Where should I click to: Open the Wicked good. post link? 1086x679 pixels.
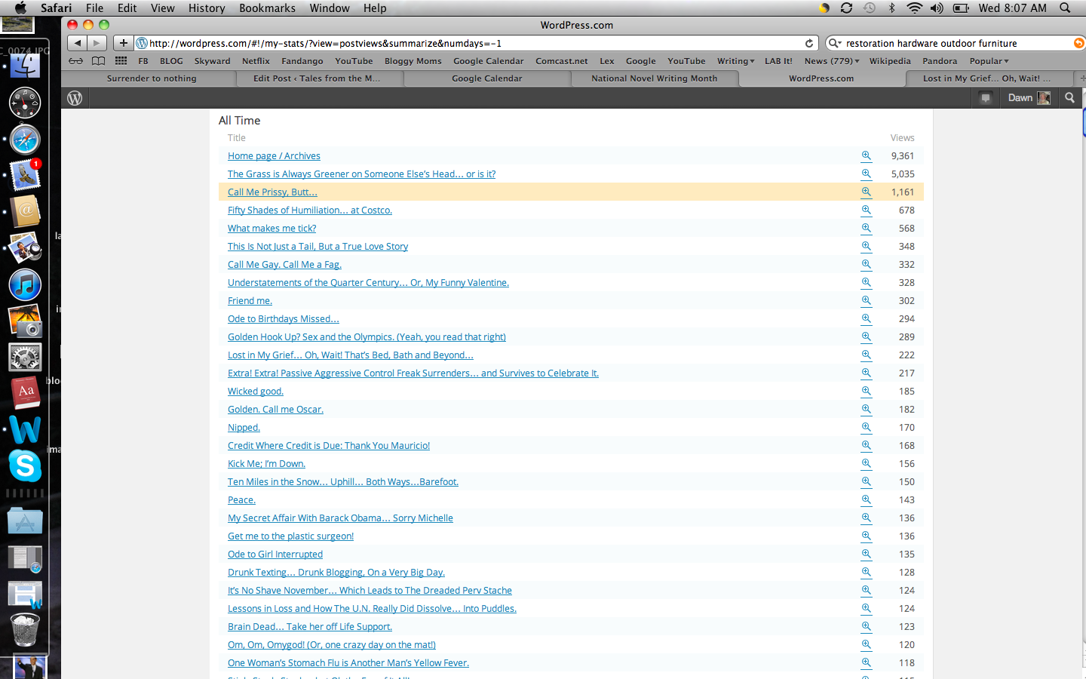(256, 392)
